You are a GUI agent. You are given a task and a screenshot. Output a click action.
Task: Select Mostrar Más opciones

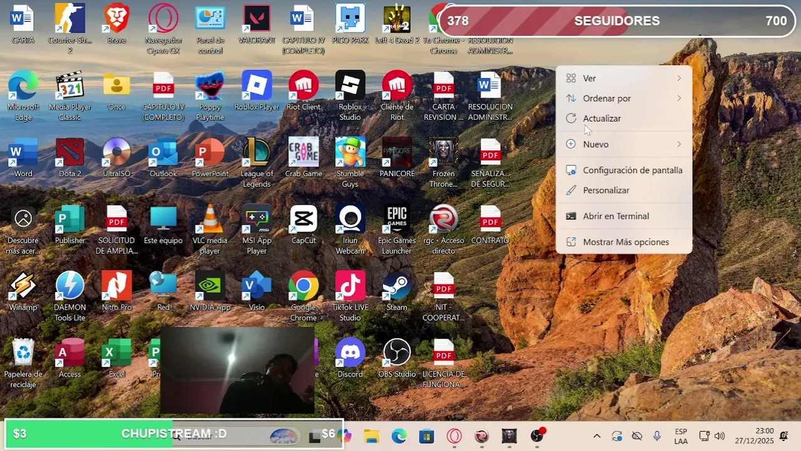(x=624, y=242)
